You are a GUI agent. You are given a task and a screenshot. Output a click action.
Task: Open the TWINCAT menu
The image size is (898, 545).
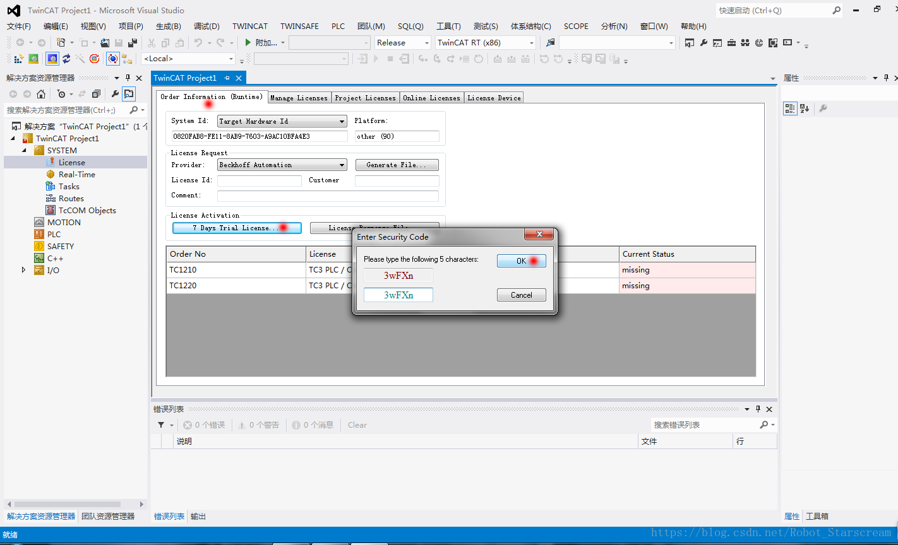pos(250,26)
